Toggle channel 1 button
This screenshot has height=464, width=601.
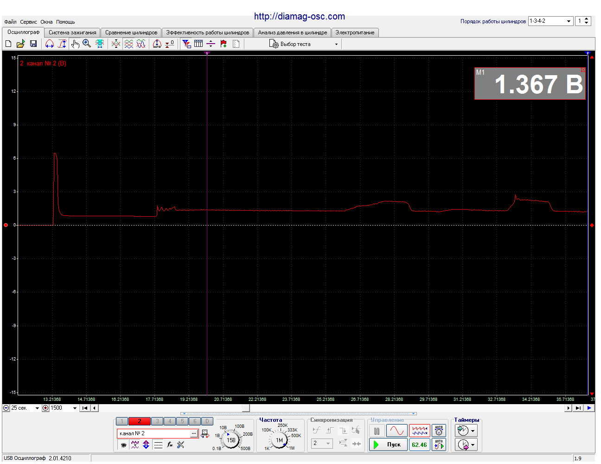pos(122,421)
